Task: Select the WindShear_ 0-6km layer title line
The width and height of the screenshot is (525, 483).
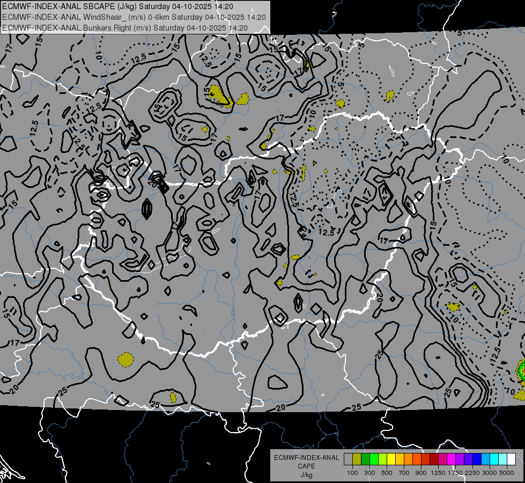Action: [x=134, y=17]
